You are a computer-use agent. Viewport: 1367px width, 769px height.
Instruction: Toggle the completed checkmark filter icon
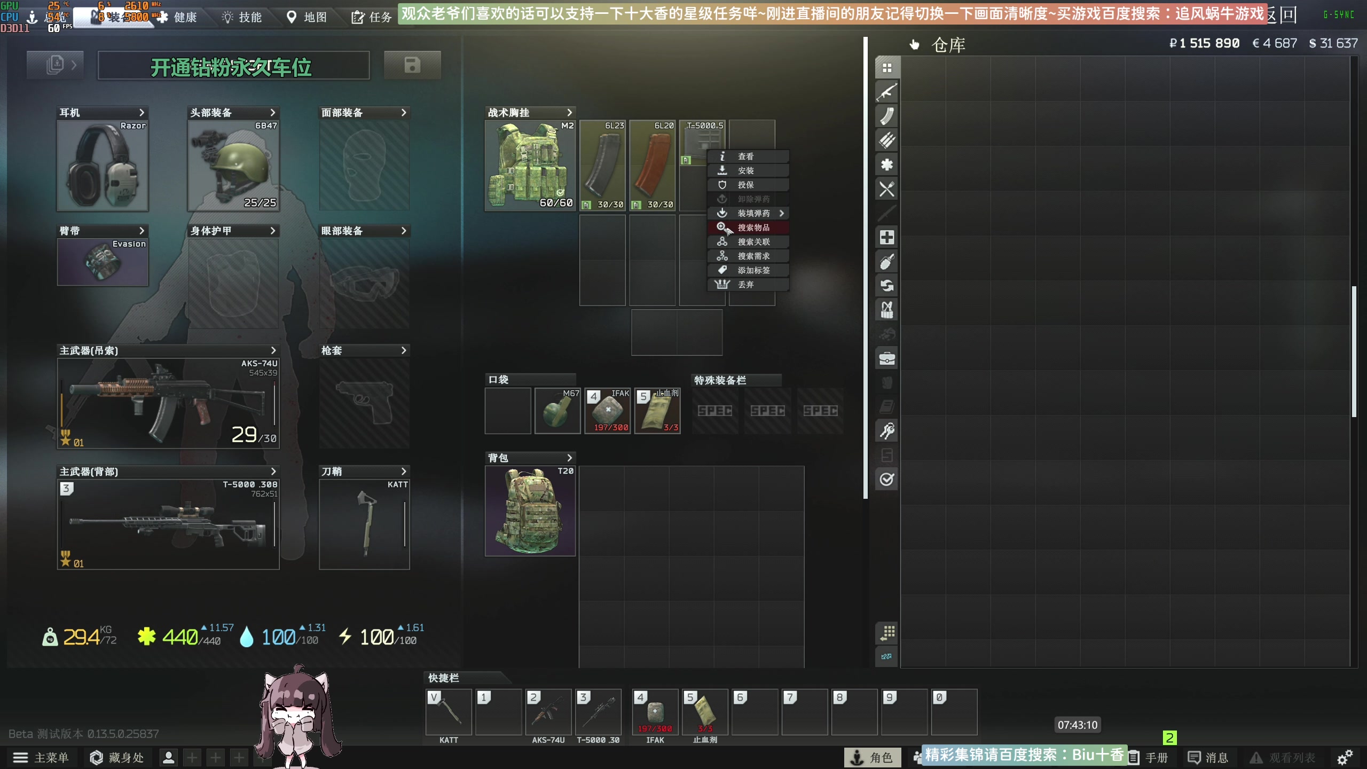887,479
